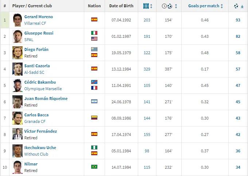Click the Player / Current club header
248x176 pixels.
(x=32, y=6)
